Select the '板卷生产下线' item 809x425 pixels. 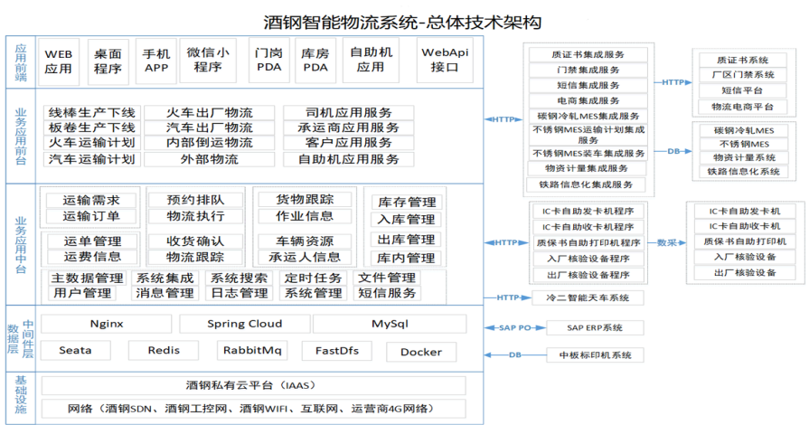point(92,127)
